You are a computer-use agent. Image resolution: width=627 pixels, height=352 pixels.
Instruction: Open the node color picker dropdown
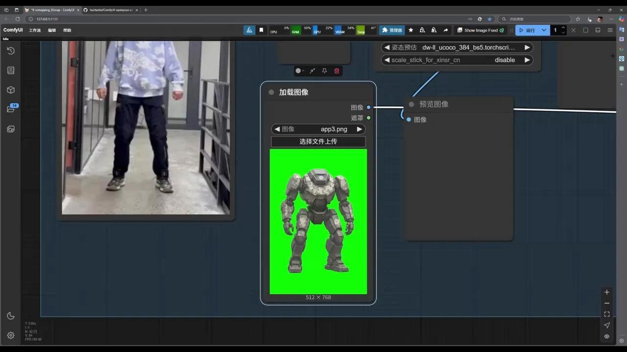299,71
